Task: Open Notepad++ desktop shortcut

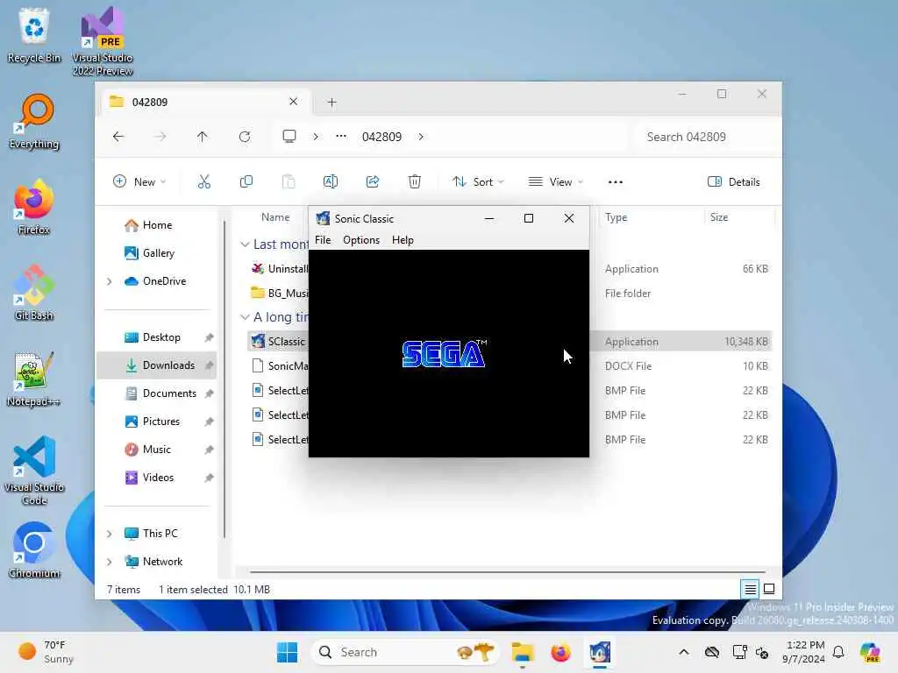Action: pos(34,379)
